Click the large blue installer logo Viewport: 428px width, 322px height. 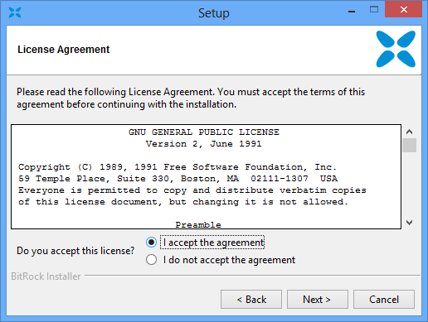396,49
